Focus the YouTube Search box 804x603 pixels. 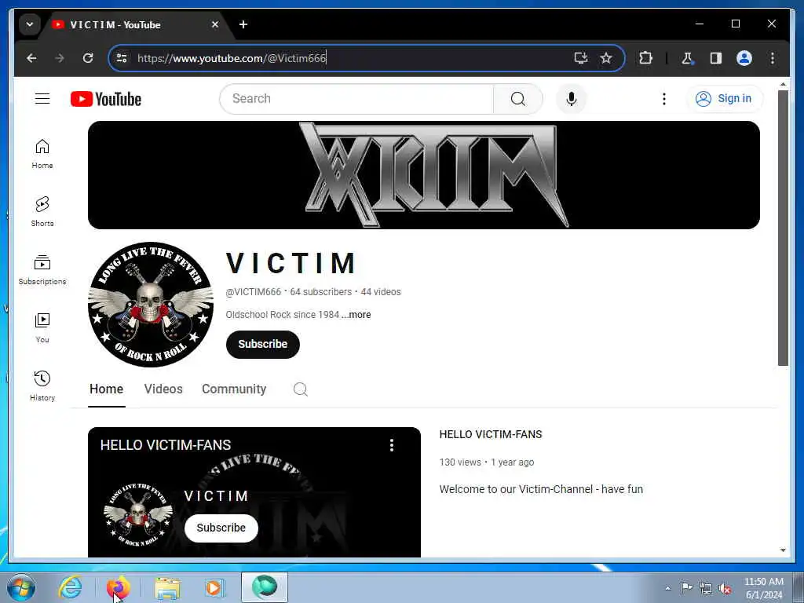[x=356, y=98]
